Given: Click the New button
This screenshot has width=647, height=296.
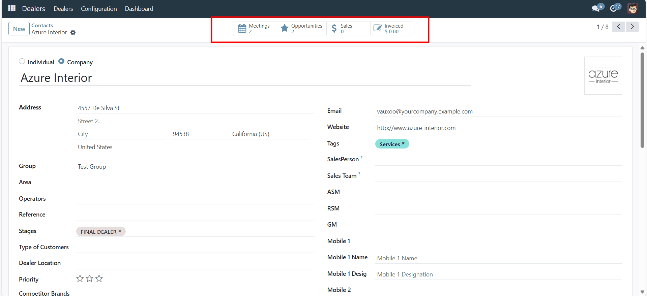Looking at the screenshot, I should (x=19, y=29).
